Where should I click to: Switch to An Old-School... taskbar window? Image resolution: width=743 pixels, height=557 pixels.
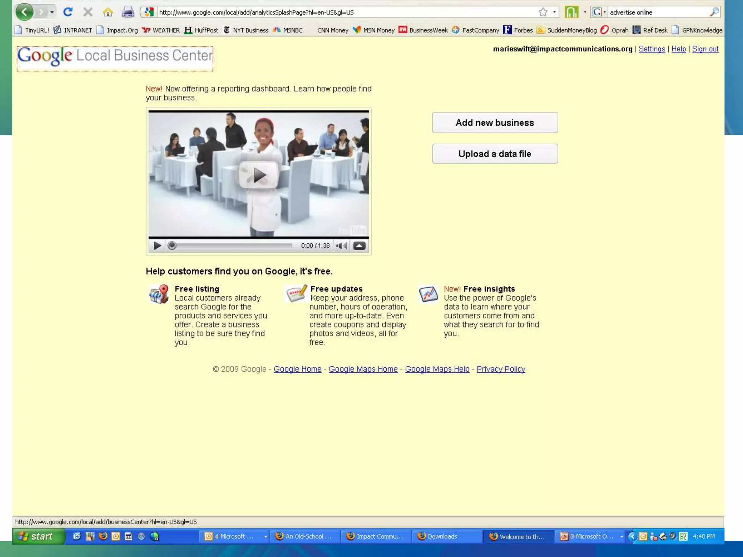pyautogui.click(x=304, y=537)
